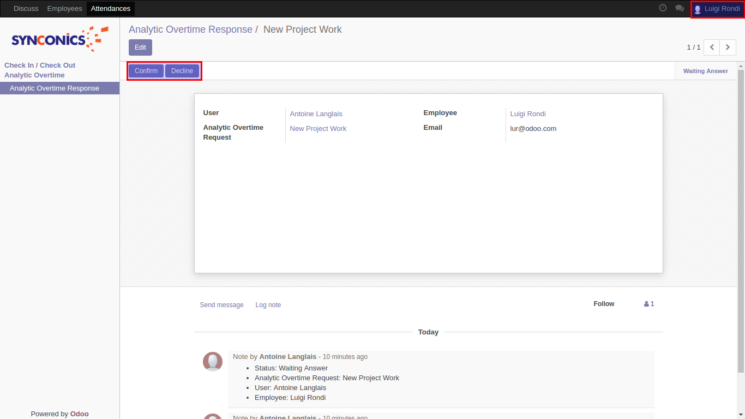
Task: Click Log note in the chatter
Action: pyautogui.click(x=268, y=305)
